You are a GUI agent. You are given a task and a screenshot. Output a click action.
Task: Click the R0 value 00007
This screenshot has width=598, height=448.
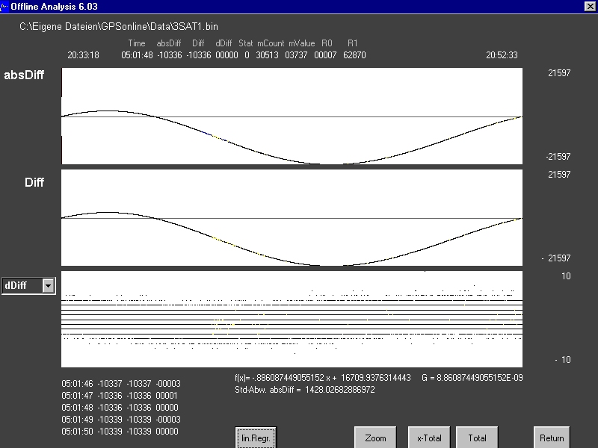point(325,55)
